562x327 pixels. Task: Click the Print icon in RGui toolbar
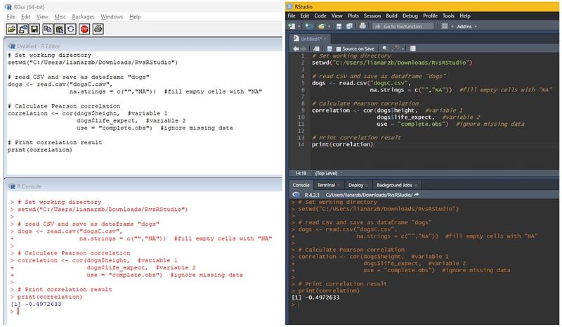click(98, 29)
